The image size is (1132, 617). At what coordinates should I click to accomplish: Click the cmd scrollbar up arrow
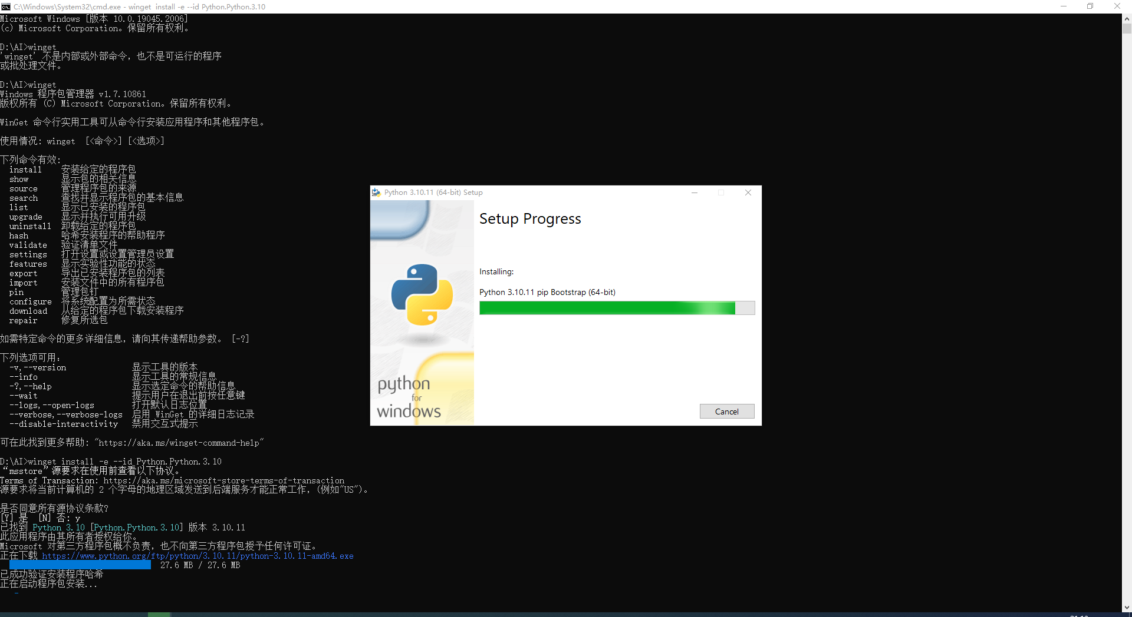[x=1127, y=18]
